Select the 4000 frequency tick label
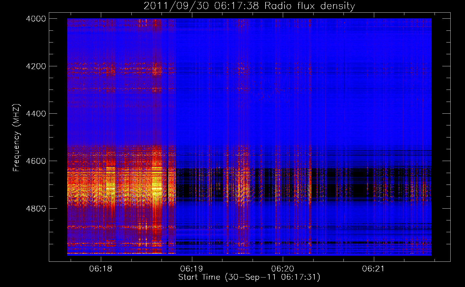This screenshot has width=465, height=287. [36, 19]
